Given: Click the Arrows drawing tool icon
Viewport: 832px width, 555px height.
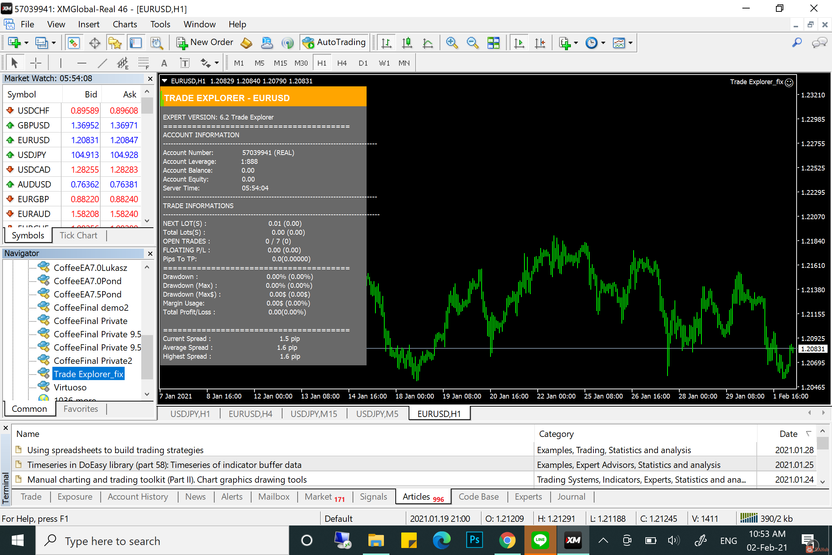Looking at the screenshot, I should click(x=205, y=63).
